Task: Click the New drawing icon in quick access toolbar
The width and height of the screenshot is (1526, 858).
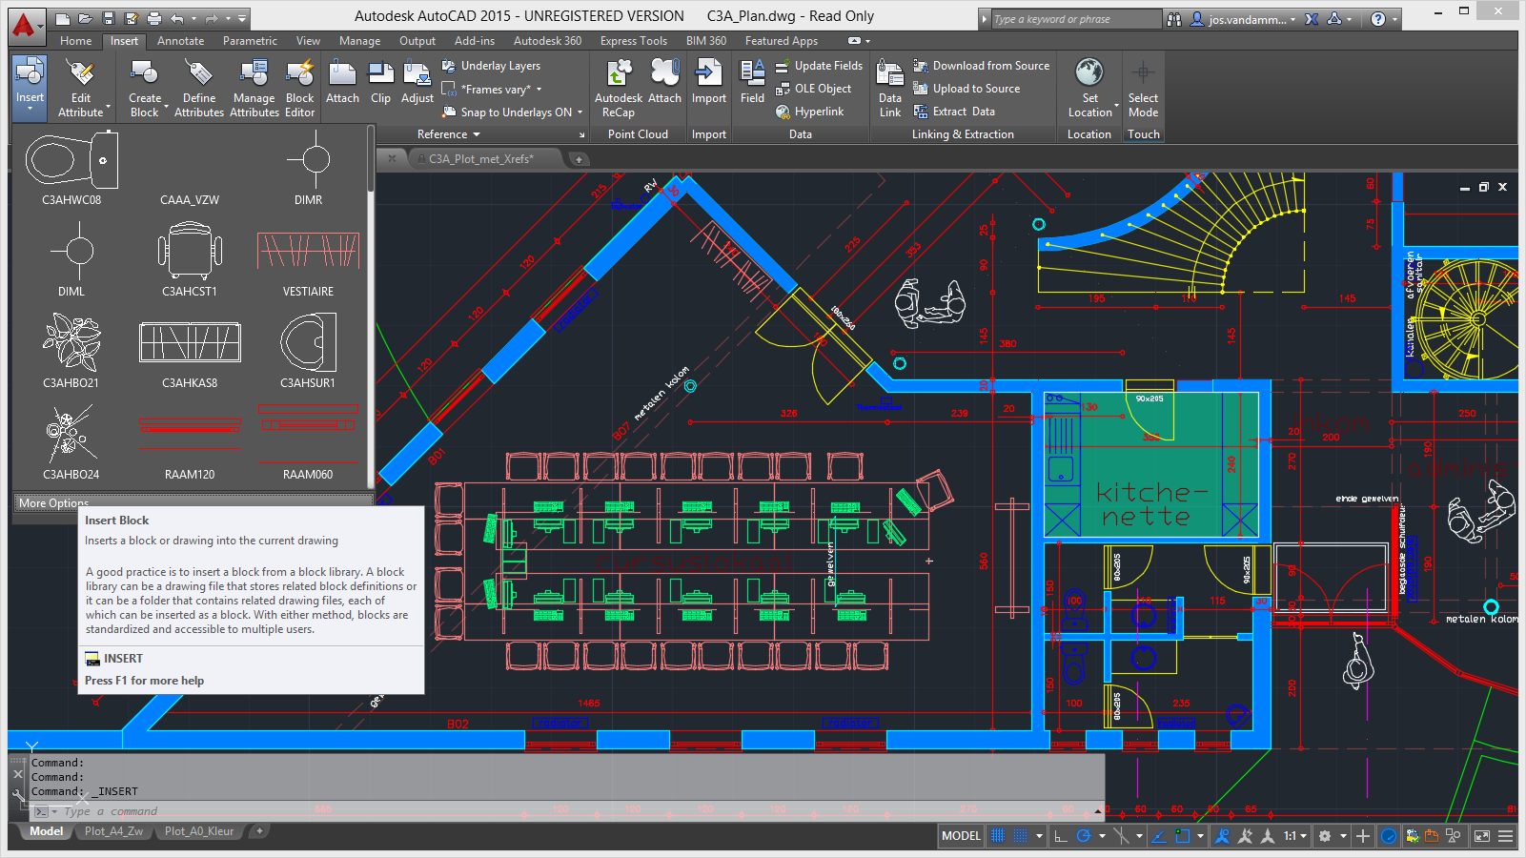Action: (x=63, y=19)
